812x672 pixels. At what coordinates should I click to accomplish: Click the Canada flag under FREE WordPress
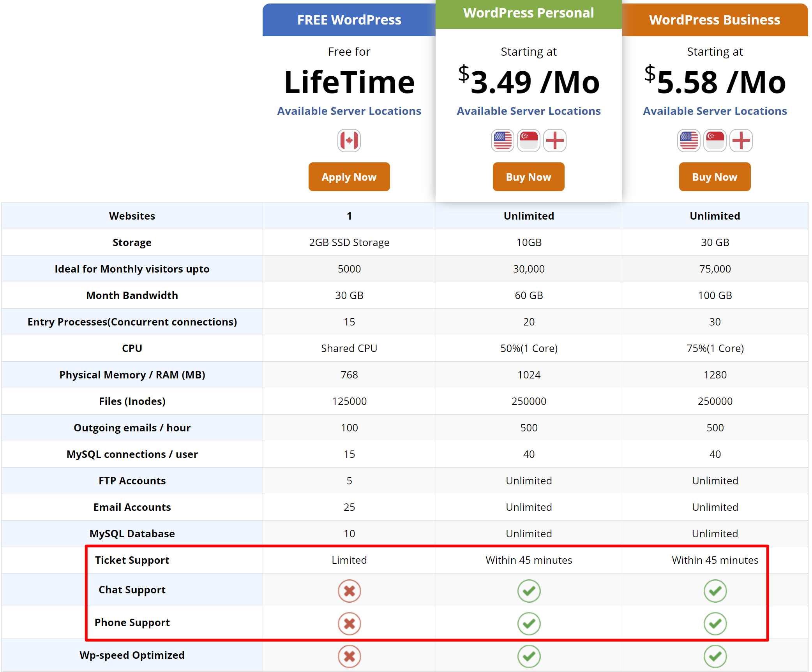point(349,141)
